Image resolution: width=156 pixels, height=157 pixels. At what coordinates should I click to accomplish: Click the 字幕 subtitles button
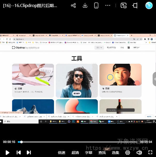89,153
